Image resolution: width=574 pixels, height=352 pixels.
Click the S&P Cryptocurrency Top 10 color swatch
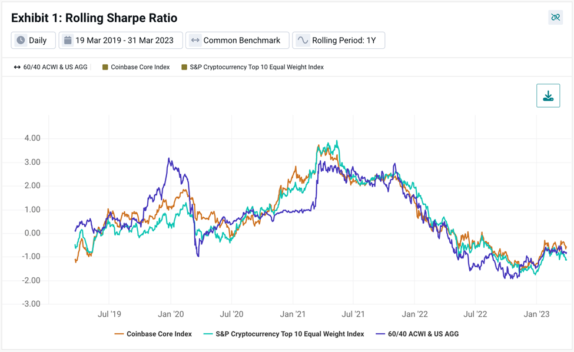[x=184, y=67]
